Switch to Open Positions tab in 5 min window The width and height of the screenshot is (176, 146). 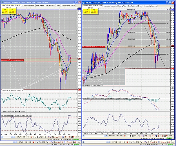tap(50, 5)
